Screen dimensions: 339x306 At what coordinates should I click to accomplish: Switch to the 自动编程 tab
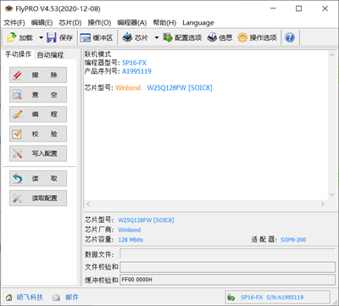(x=50, y=55)
